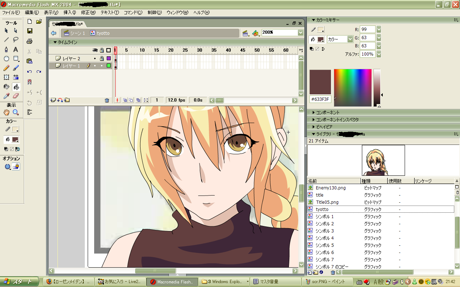This screenshot has height=287, width=460.
Task: Select the Ink Bottle tool
Action: [x=6, y=86]
